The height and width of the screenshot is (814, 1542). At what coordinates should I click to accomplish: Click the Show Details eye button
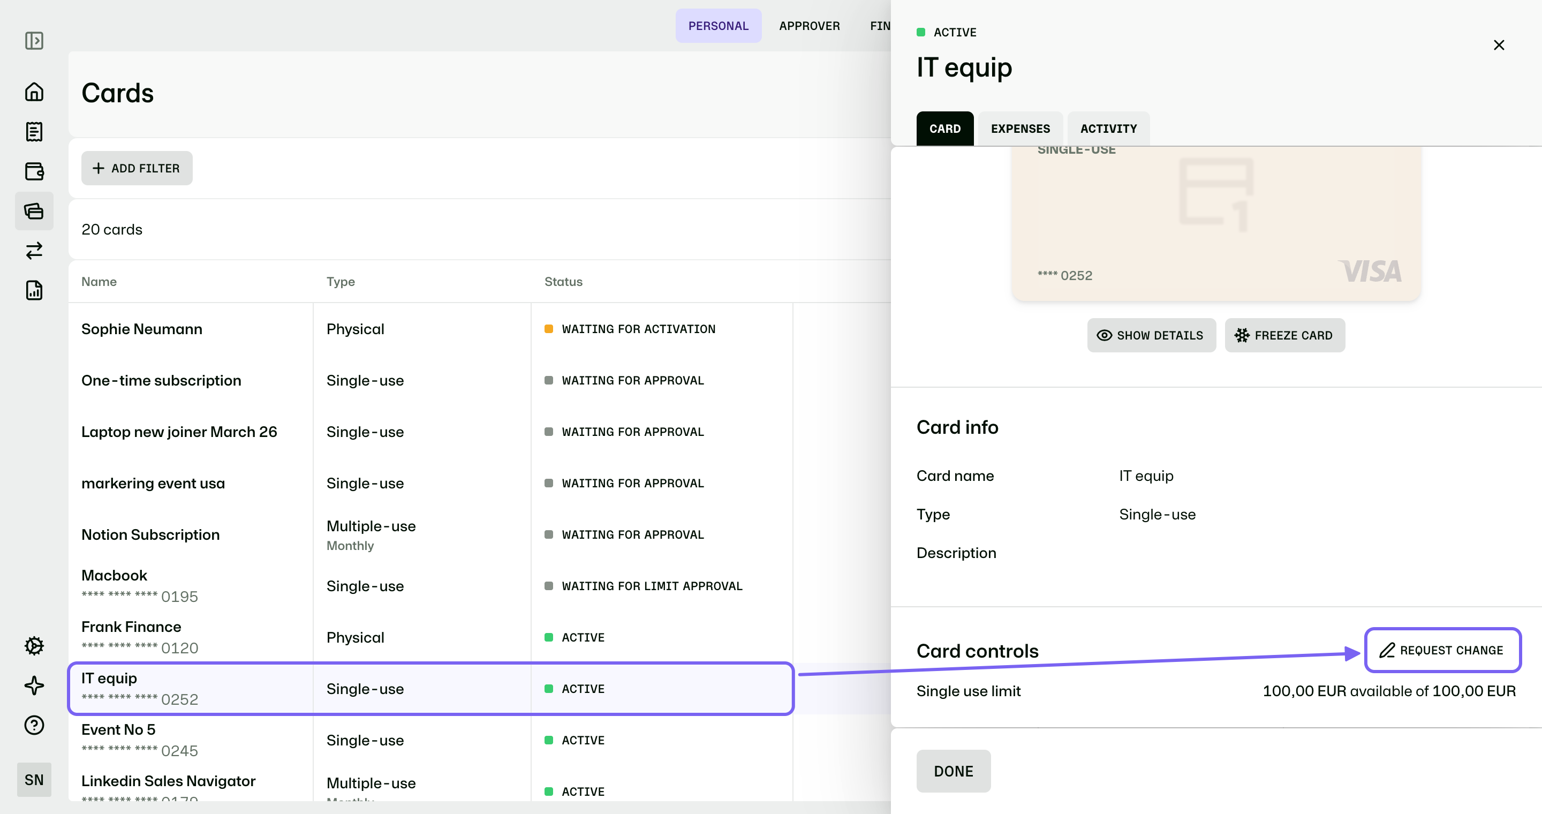tap(1151, 335)
